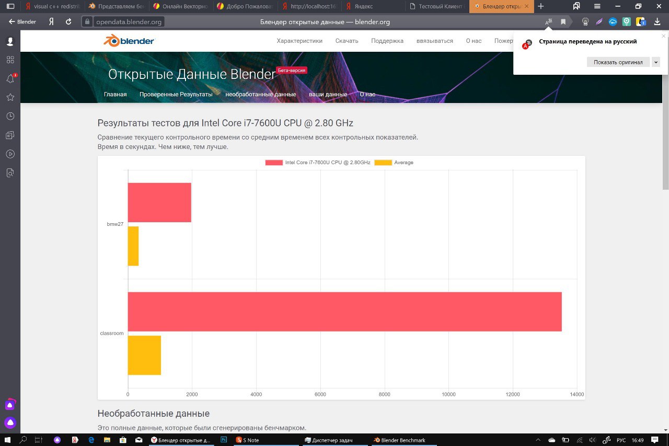Open the bookmarks manager icon in title bar
This screenshot has height=446, width=669.
pyautogui.click(x=576, y=6)
